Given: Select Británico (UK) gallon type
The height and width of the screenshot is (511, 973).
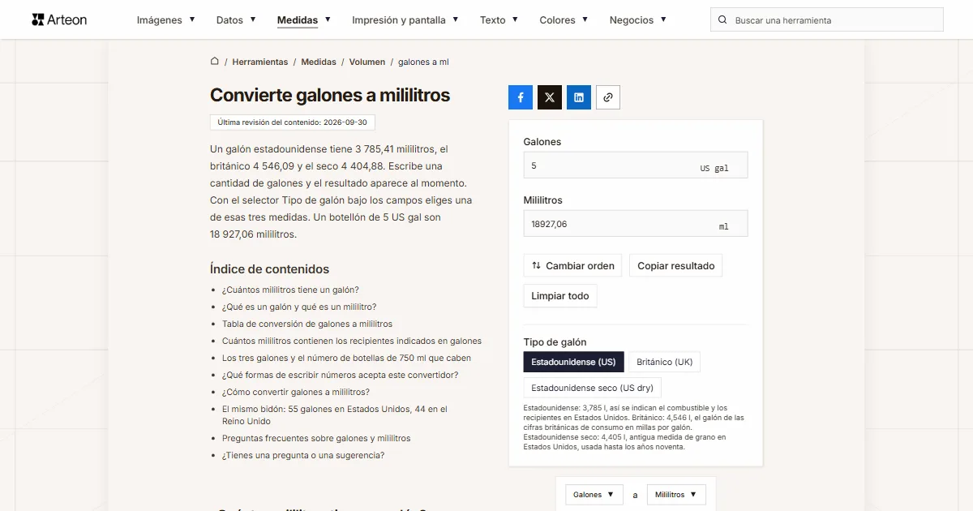Looking at the screenshot, I should point(664,362).
